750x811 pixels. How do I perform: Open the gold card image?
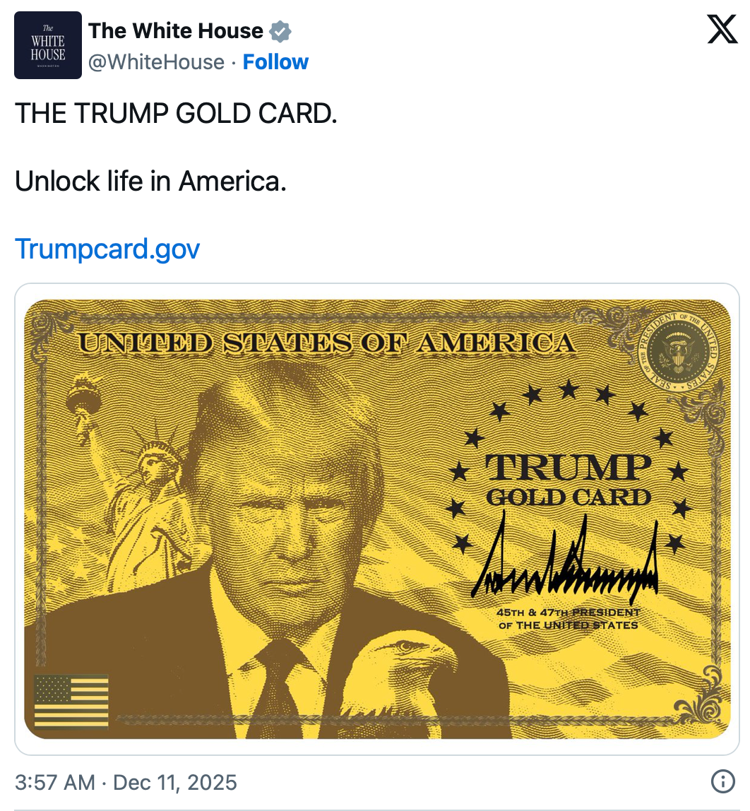point(377,519)
